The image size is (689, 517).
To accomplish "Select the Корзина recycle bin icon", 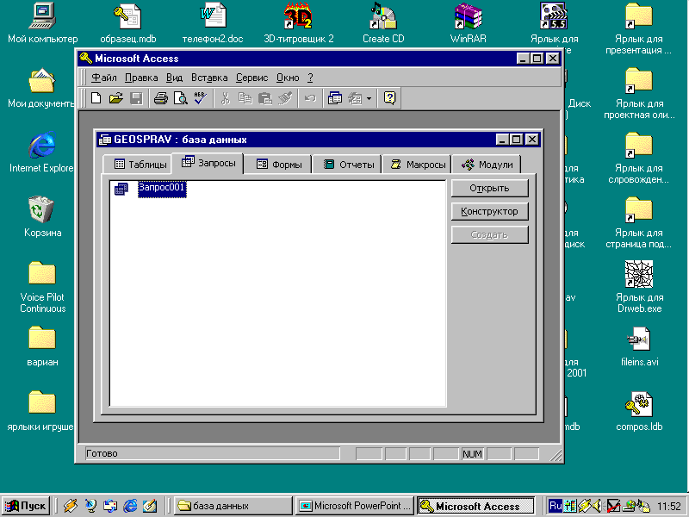I will 42,217.
